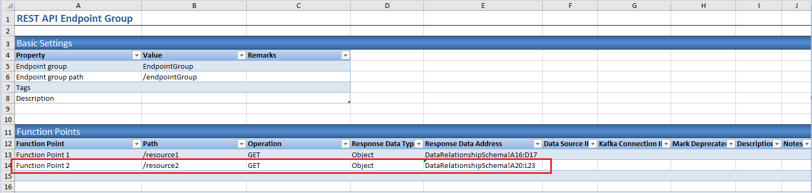Select row 14 header
The image size is (812, 193).
[7, 165]
